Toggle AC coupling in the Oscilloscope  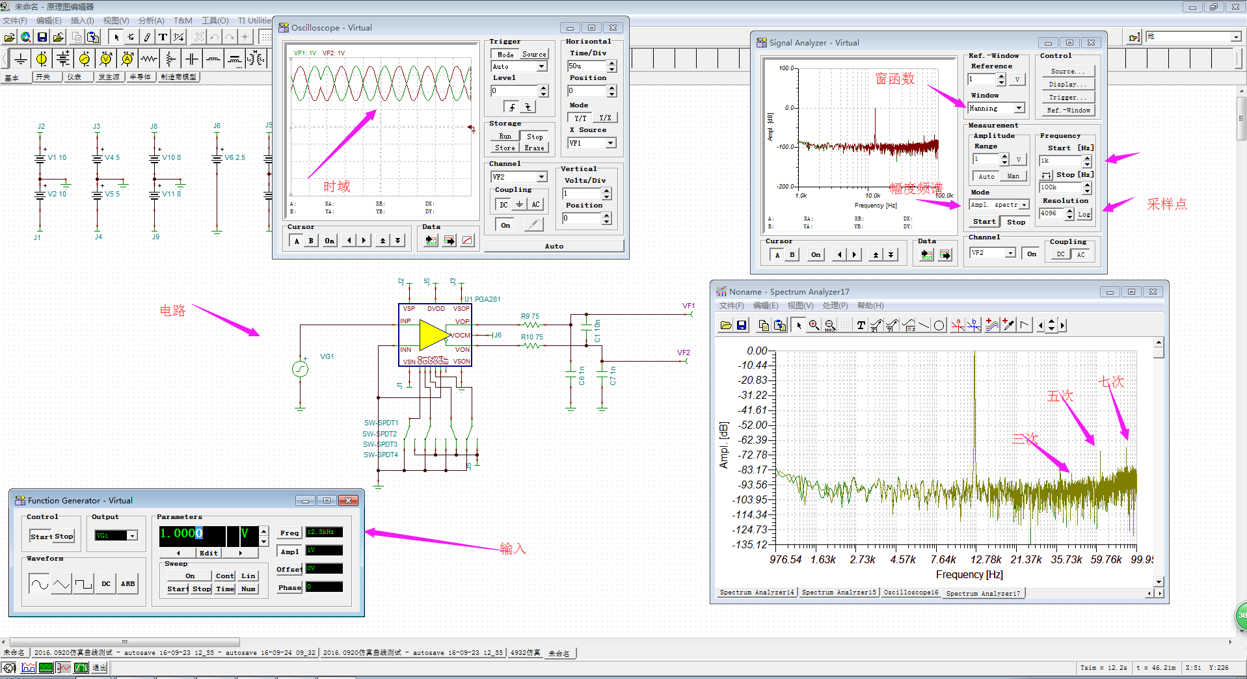535,205
